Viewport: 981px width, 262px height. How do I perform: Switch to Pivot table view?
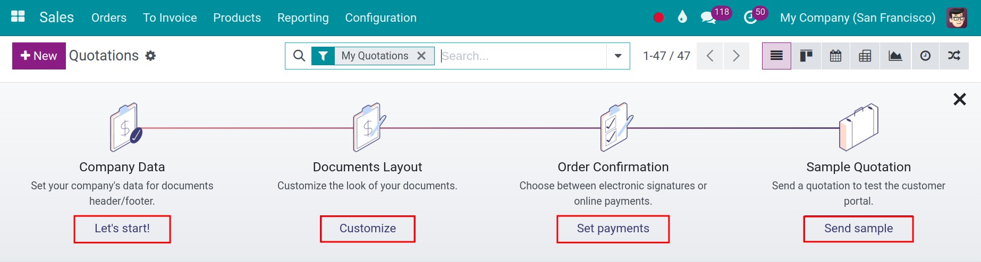click(x=865, y=56)
